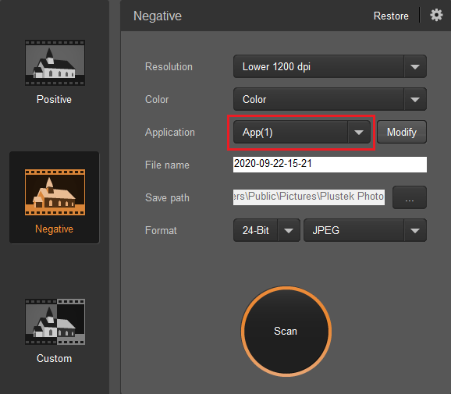Click the Save path text field

click(309, 197)
